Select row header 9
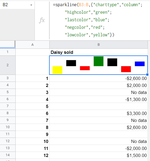 coord(8,120)
